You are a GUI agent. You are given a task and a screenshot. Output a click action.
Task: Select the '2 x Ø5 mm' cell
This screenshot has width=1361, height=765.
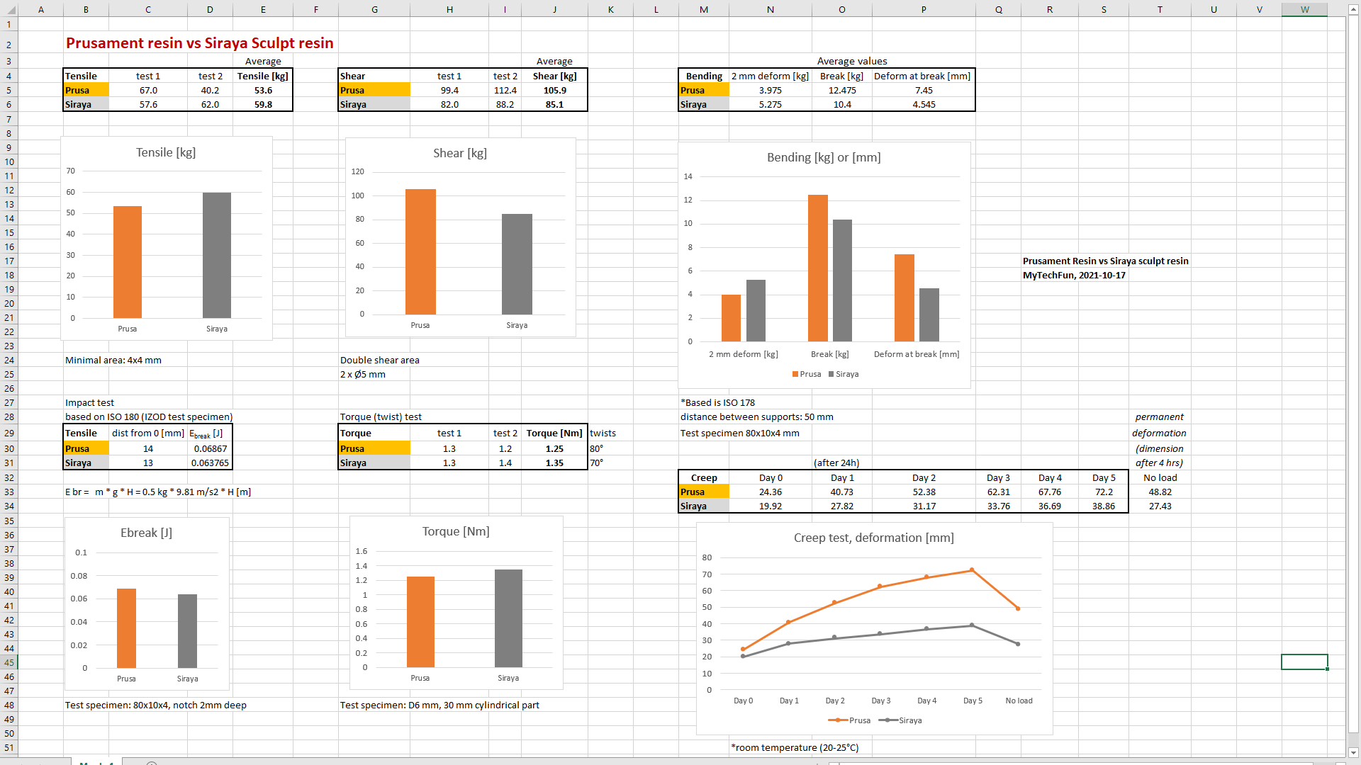point(363,374)
